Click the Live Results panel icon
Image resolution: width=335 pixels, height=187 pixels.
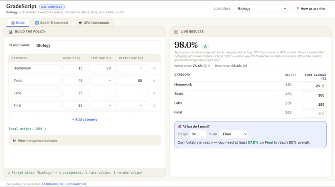coord(176,32)
